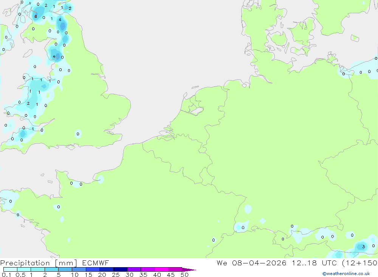Click the ECMWF model label
Screen dimensions: 378x277
point(96,263)
